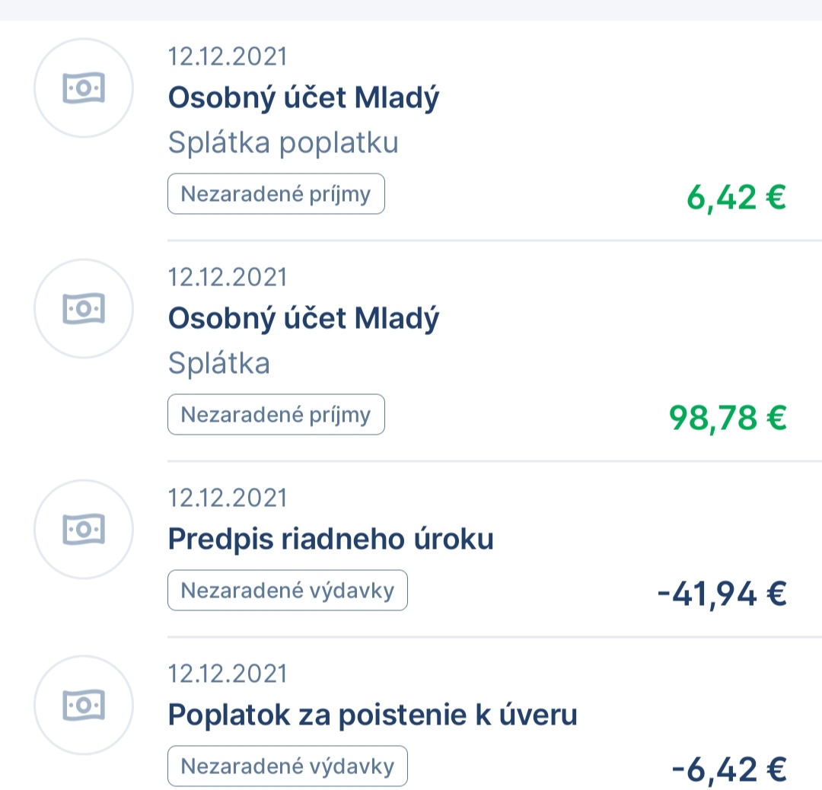Open the Nezaradené výdavky tag under Poplatok za poistenie
Screen dimensions: 822x790
point(287,766)
